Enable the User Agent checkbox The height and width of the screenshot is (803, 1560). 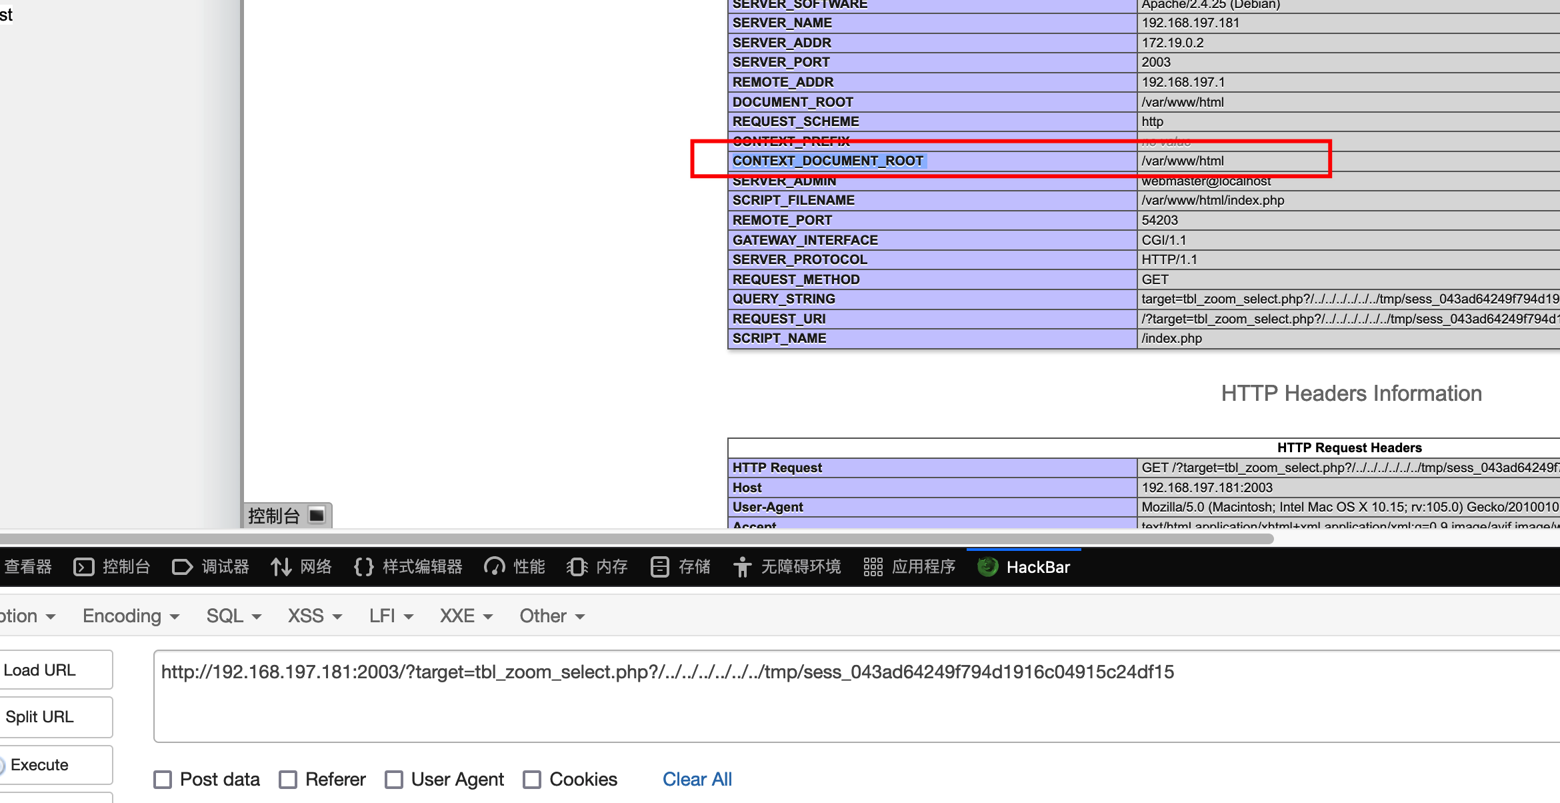coord(394,779)
